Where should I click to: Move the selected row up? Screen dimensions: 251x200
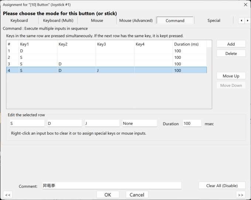coord(231,76)
